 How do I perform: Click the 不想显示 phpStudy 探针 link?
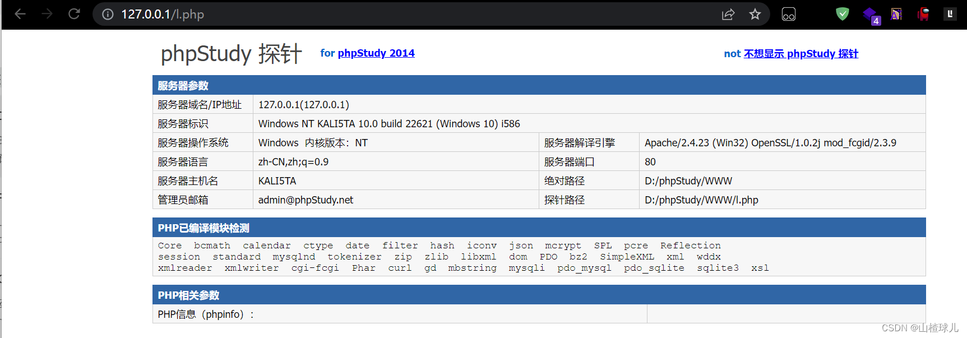pos(801,54)
